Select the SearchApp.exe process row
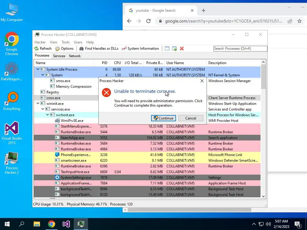 (147, 138)
